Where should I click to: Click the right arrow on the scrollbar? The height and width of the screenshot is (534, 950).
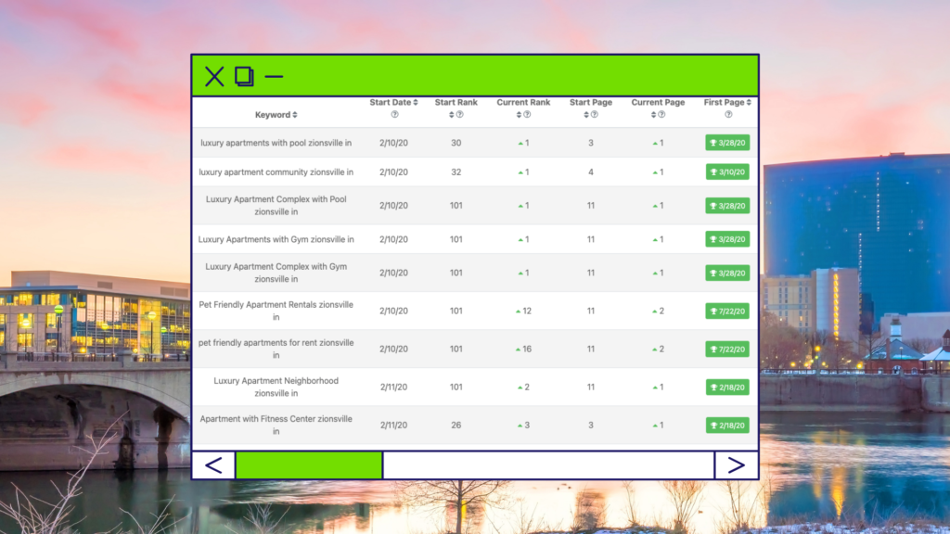tap(736, 464)
